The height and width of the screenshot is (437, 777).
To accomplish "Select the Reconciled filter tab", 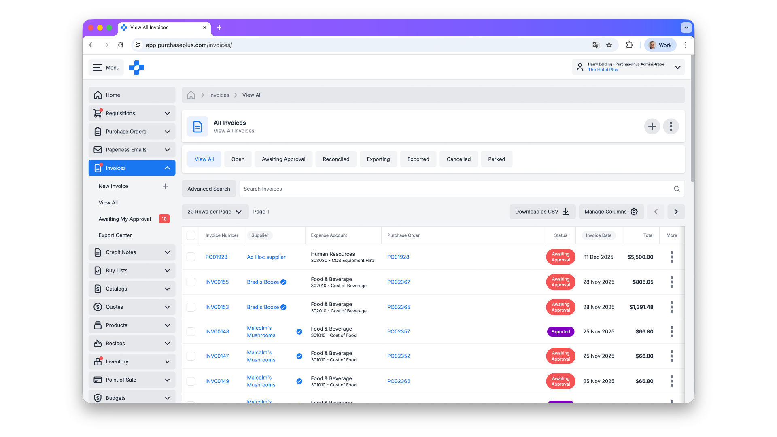I will click(x=335, y=159).
